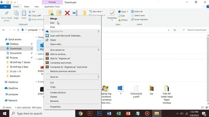Select Documents in navigation pane
This screenshot has height=117, width=209.
tap(16, 53)
